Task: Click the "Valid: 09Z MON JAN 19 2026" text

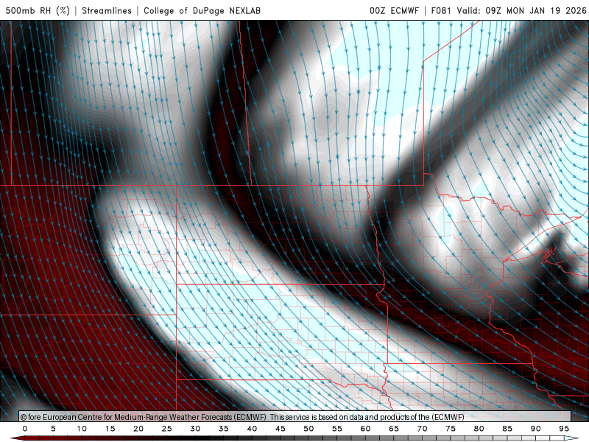Action: (x=521, y=10)
